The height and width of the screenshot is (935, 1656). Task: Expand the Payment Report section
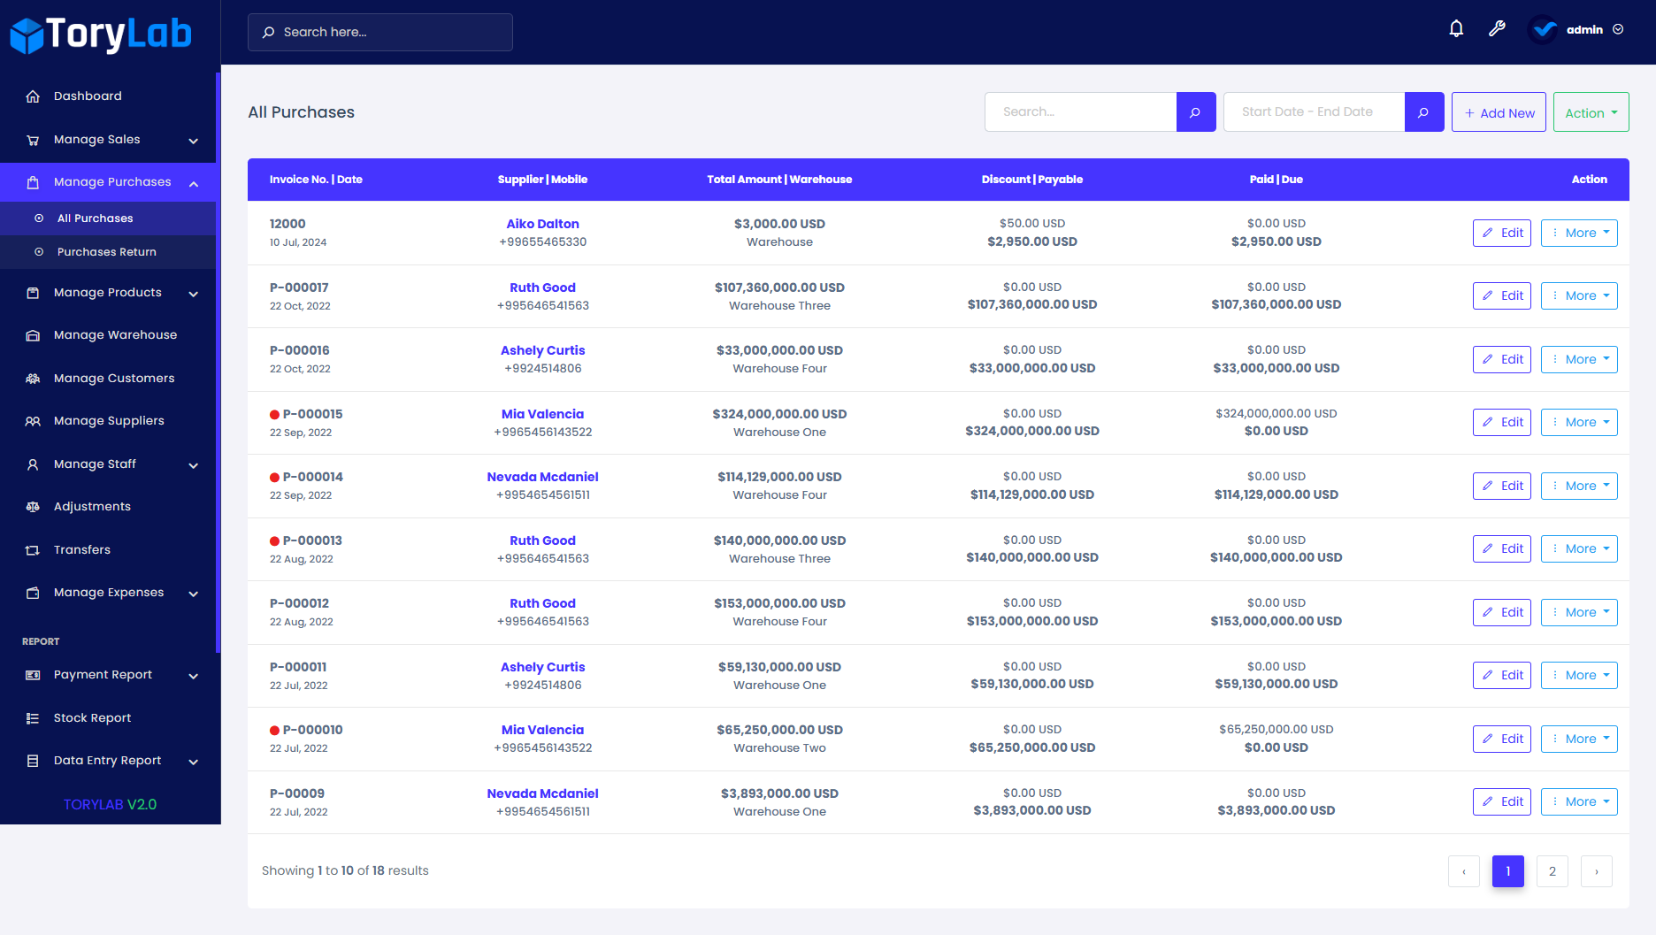103,674
